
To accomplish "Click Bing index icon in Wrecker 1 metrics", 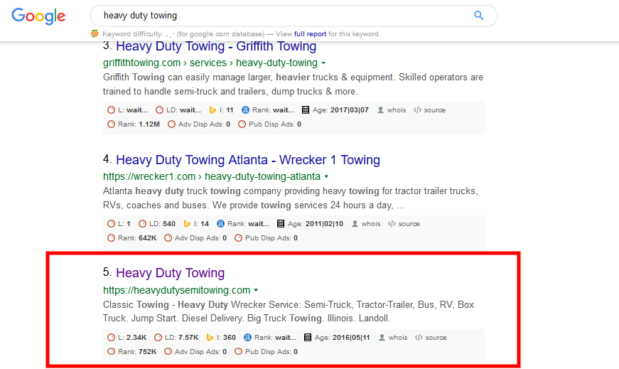I will (187, 224).
